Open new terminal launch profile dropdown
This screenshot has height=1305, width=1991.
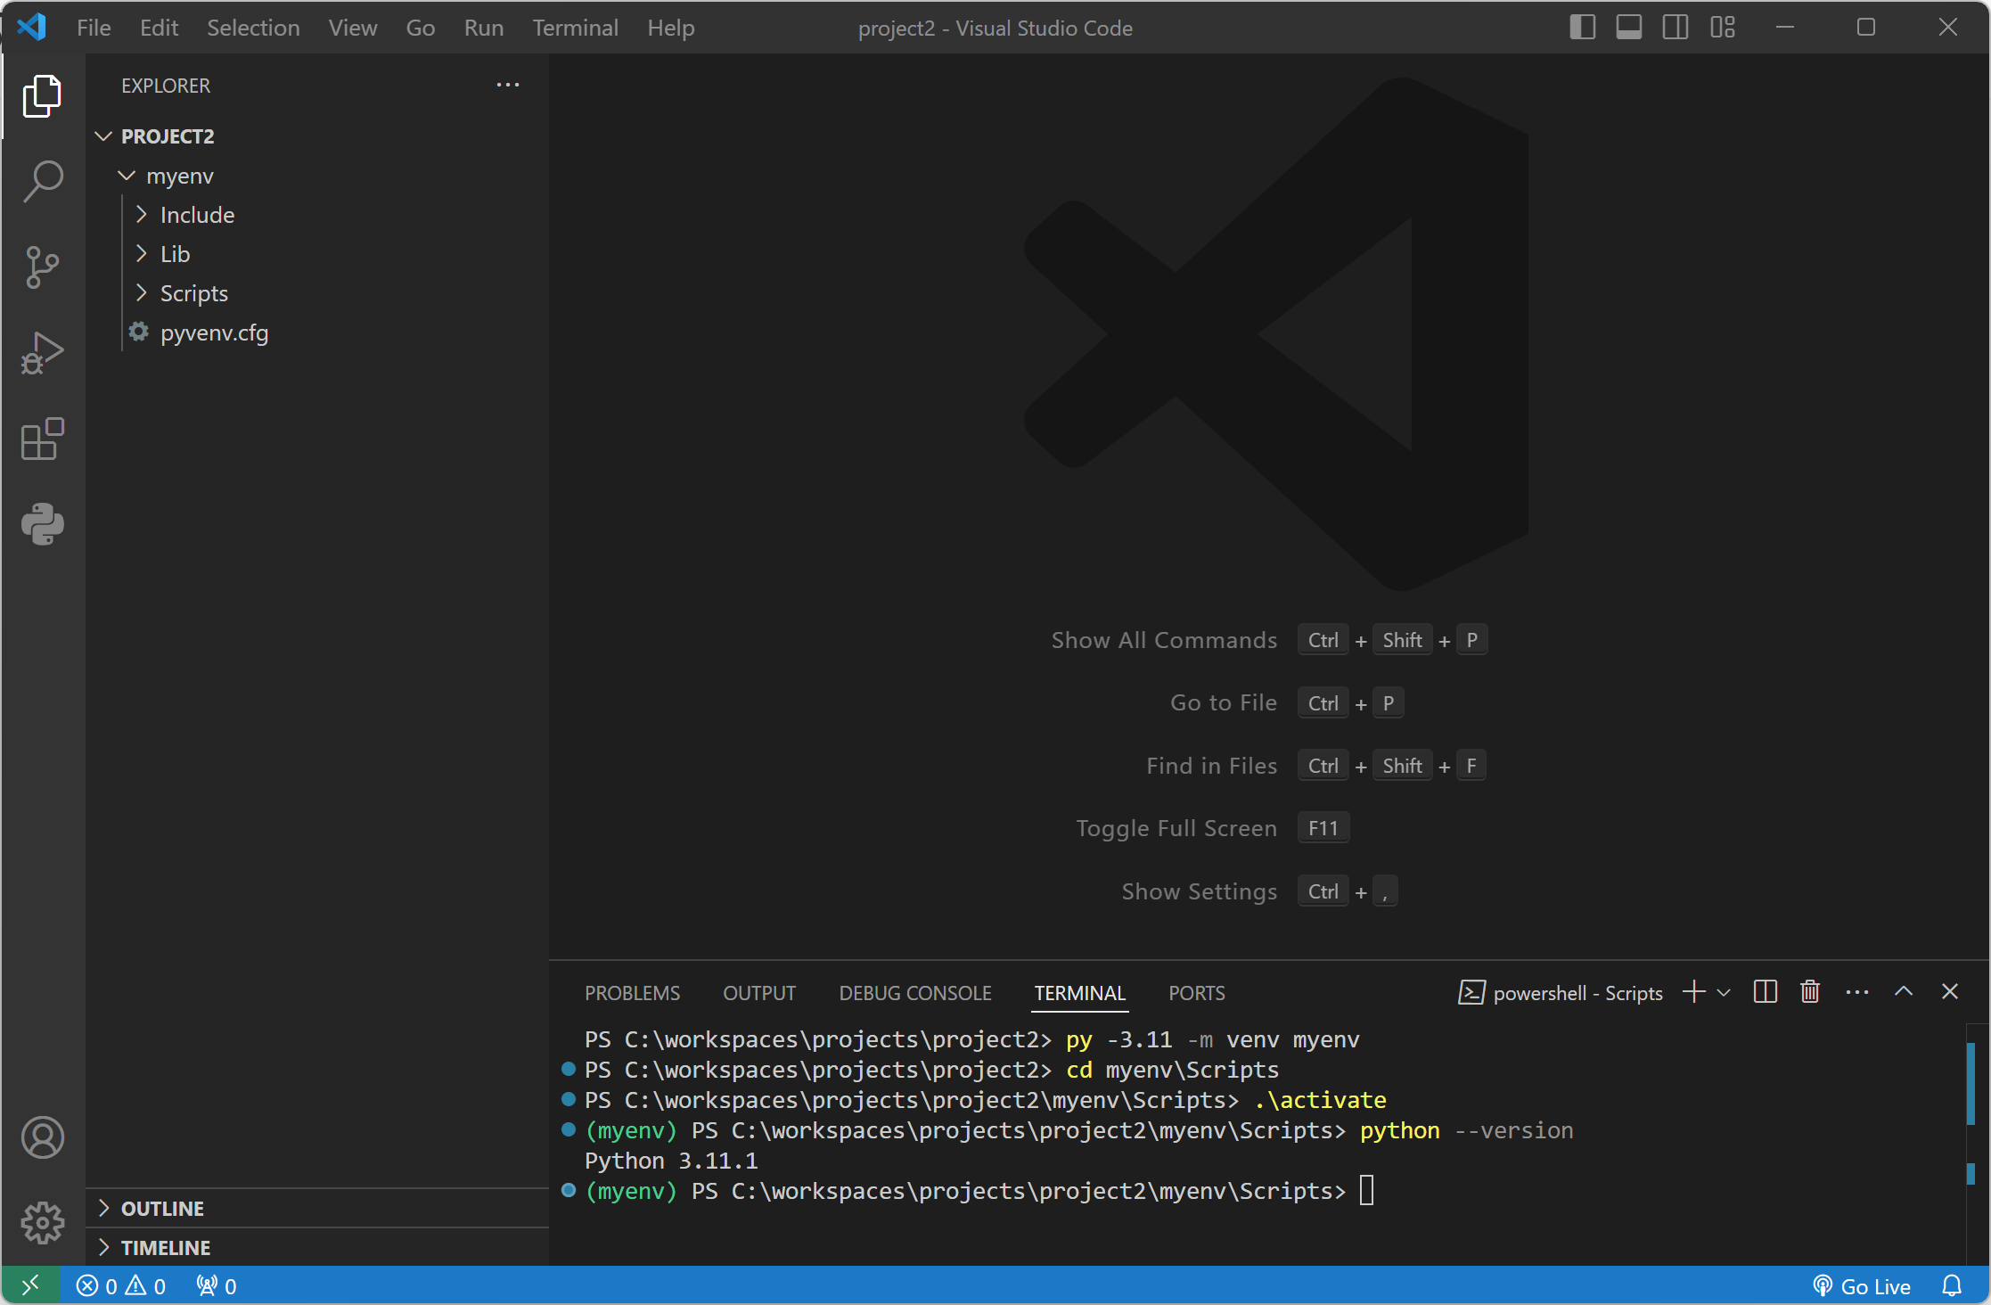[x=1725, y=992]
